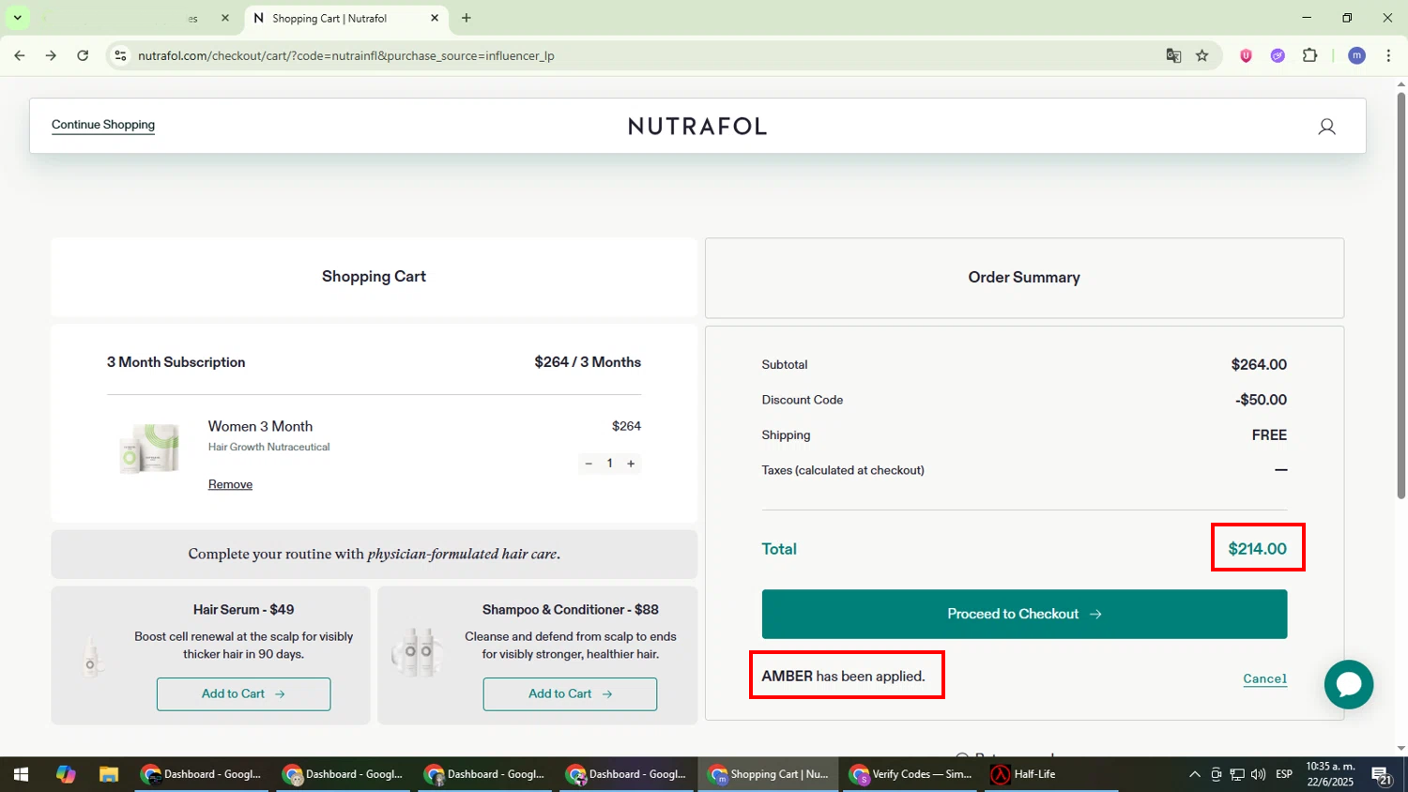Decrease Women 3 Month quantity with minus

coord(589,464)
